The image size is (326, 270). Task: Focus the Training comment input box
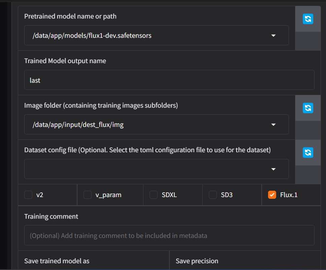[169, 235]
